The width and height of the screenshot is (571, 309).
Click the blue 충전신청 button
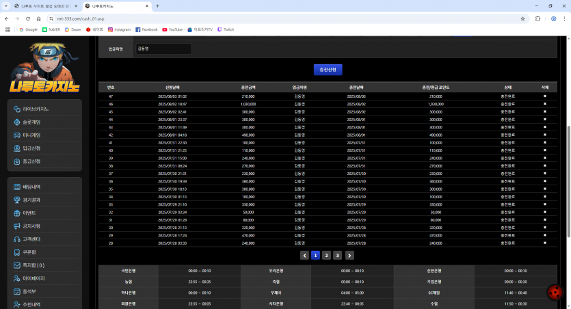[328, 70]
